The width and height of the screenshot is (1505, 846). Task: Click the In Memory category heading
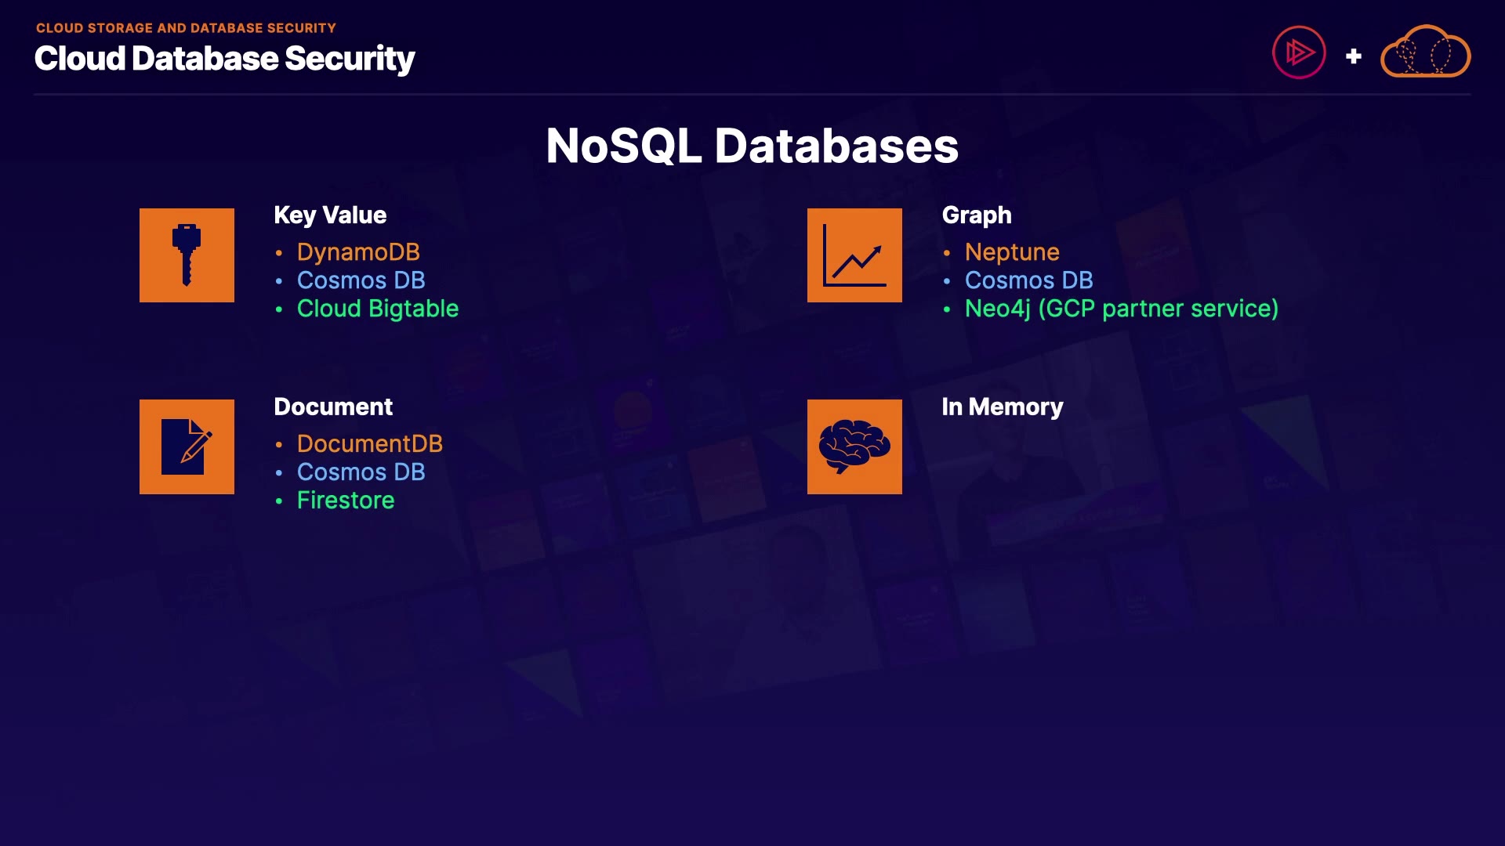click(1002, 407)
